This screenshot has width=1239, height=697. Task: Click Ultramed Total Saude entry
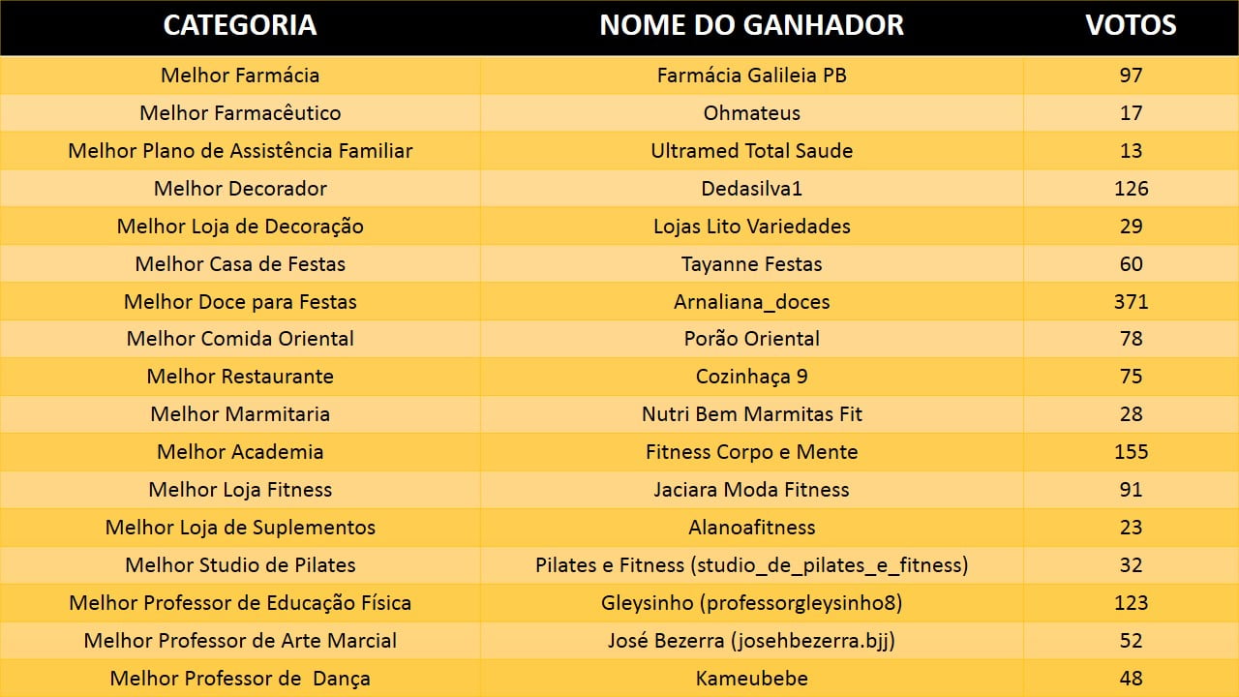point(751,151)
